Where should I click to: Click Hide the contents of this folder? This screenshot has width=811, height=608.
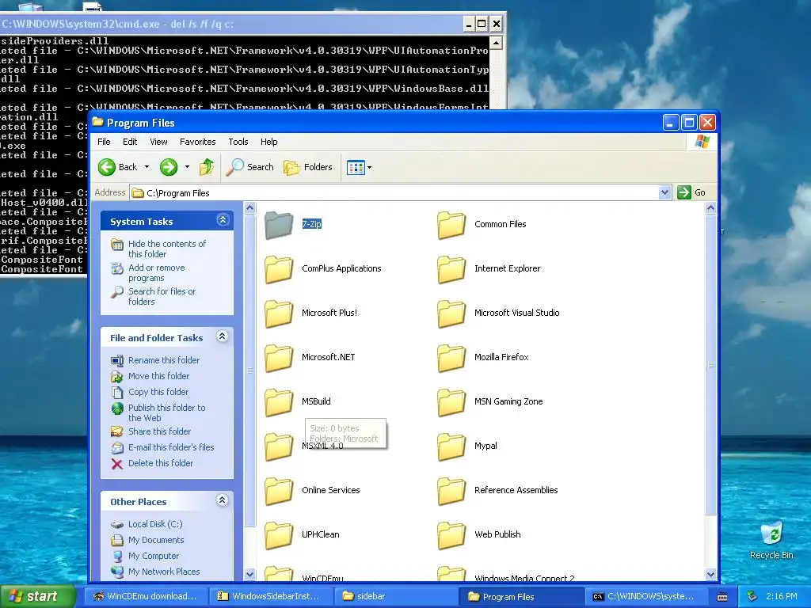(x=166, y=249)
